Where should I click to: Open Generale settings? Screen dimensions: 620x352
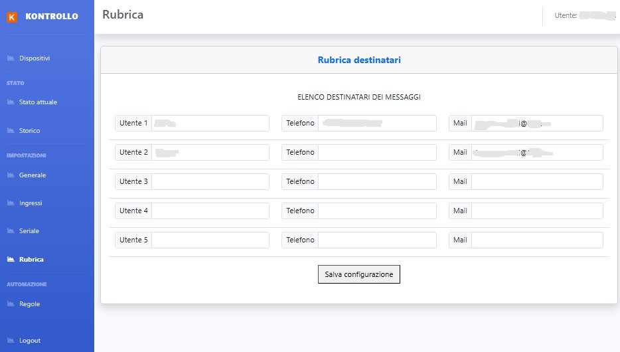(33, 175)
